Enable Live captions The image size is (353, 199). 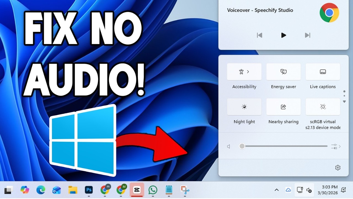[x=323, y=72]
